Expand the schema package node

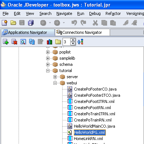[48, 65]
